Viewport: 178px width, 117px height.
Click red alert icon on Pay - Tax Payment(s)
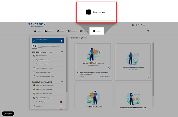(x=61, y=102)
